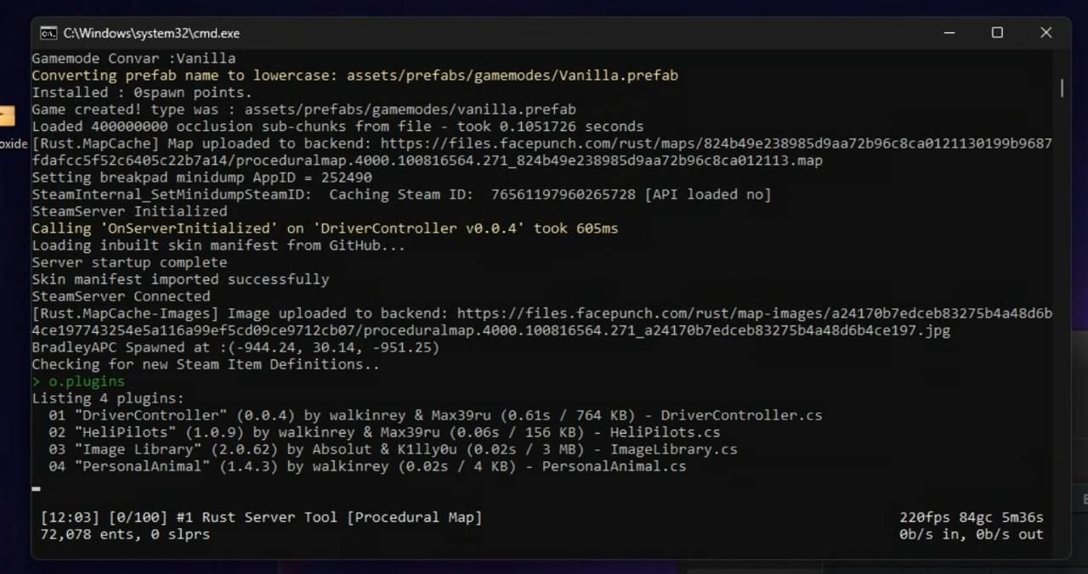
Task: Click the '[Rust.MapCache] Map uploaded to backend' line
Action: click(541, 143)
